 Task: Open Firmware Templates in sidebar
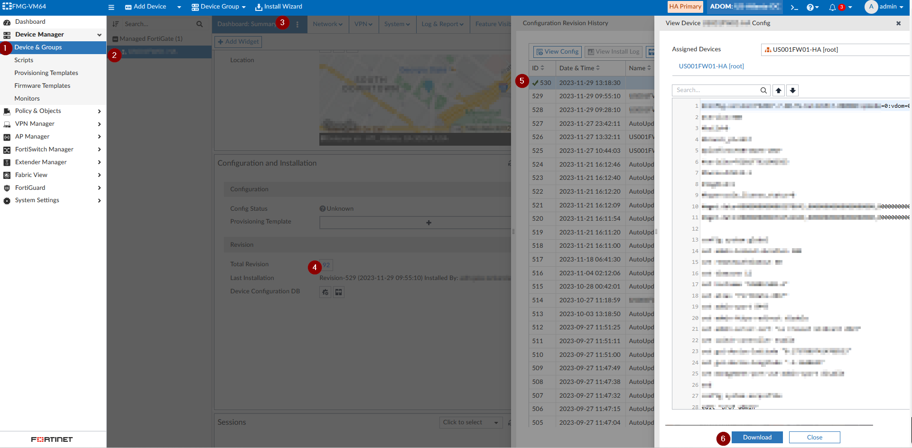[x=42, y=86]
